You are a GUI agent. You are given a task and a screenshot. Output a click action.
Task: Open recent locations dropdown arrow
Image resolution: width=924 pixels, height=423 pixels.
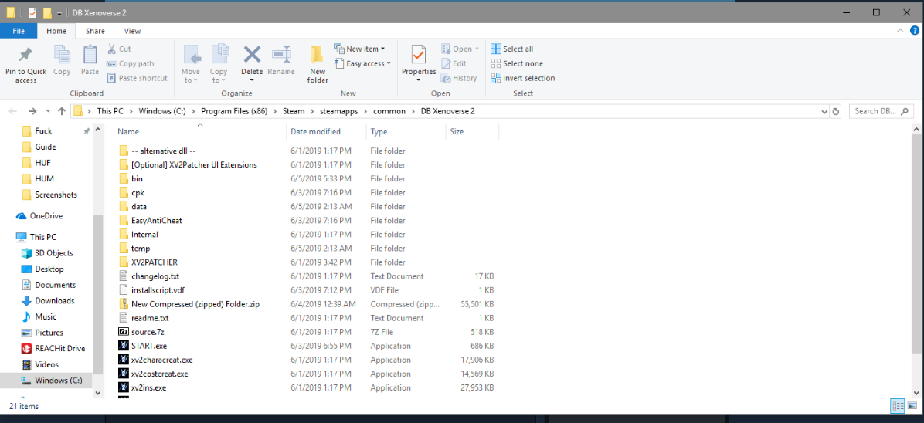[x=49, y=111]
